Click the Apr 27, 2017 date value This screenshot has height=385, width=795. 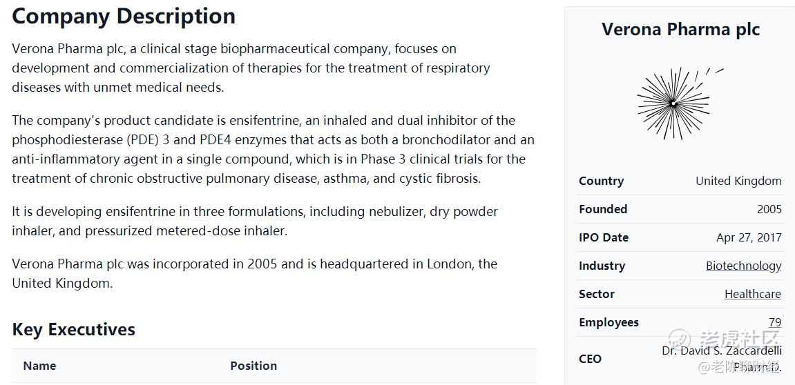tap(749, 237)
